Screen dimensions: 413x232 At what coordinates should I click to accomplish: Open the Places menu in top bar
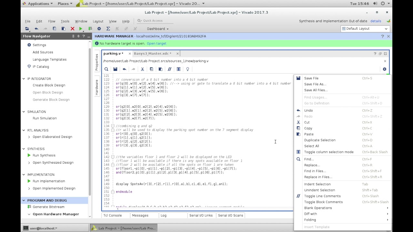65,4
